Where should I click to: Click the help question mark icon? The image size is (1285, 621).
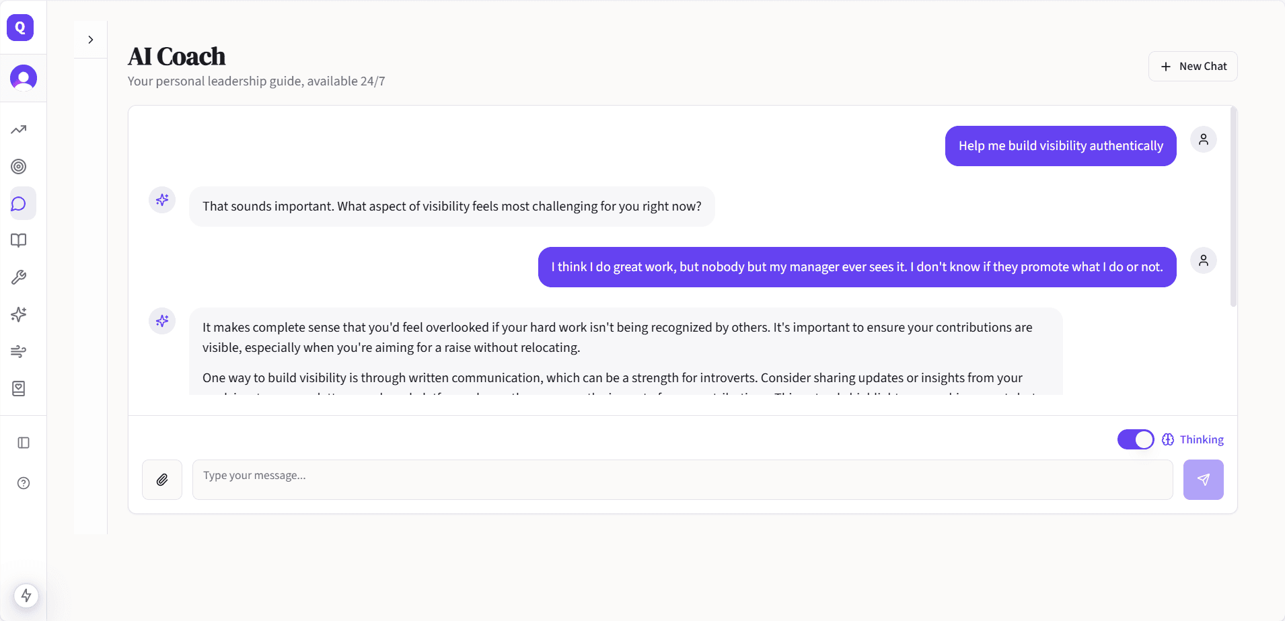(x=24, y=484)
